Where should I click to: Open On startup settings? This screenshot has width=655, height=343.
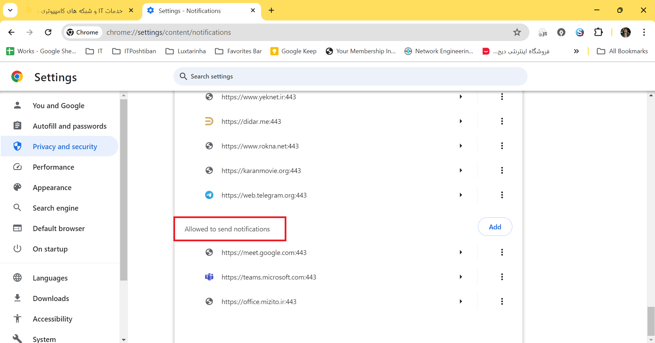coord(59,249)
